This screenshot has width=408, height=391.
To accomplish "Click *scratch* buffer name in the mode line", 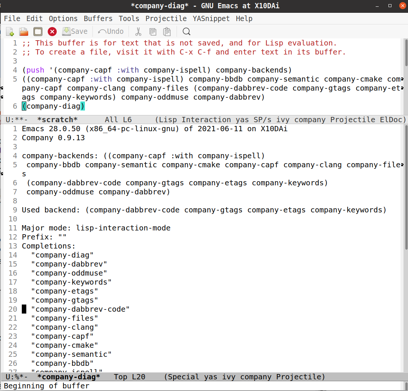I will 57,120.
